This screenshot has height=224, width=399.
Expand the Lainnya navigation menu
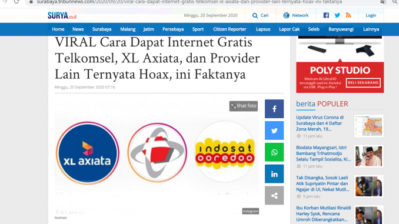click(371, 29)
